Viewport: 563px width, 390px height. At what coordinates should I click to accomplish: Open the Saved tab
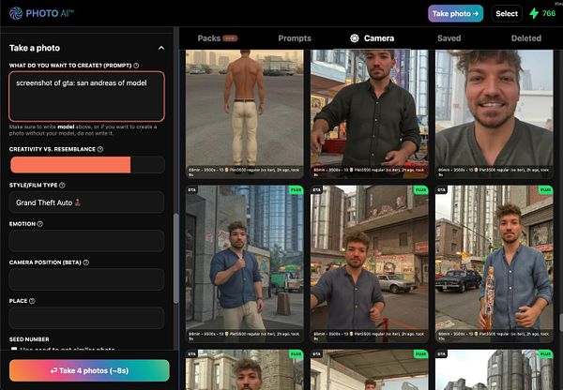pyautogui.click(x=449, y=38)
